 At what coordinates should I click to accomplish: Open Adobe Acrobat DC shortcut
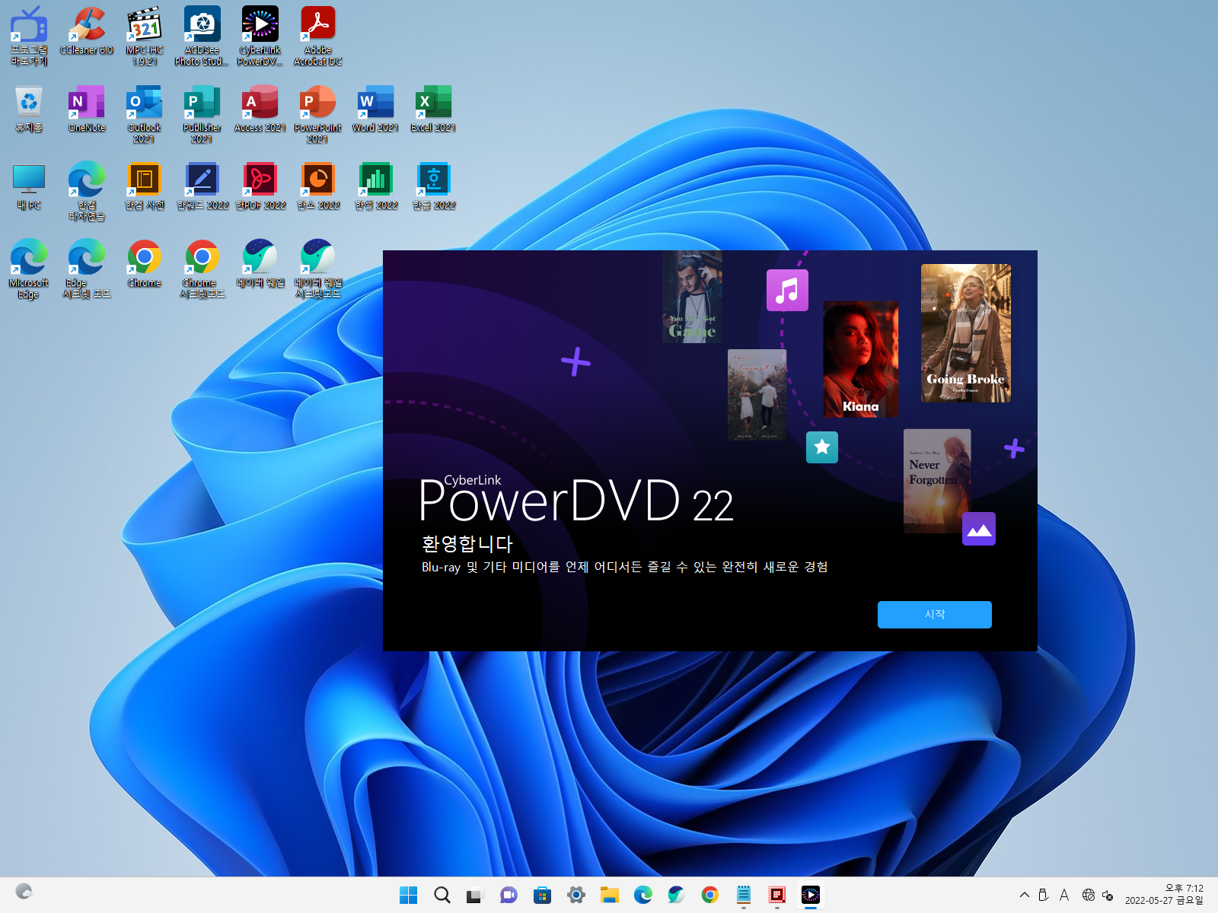pos(317,36)
